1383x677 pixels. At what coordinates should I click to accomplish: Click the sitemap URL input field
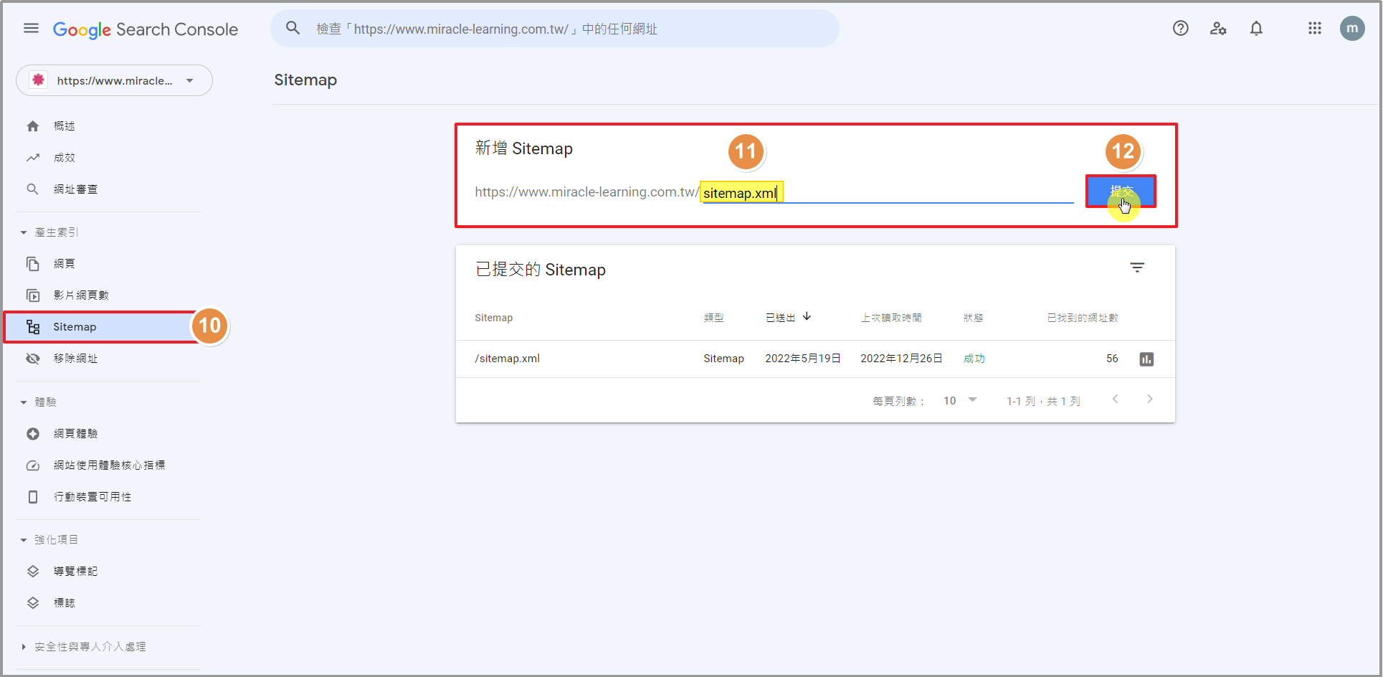[x=886, y=193]
